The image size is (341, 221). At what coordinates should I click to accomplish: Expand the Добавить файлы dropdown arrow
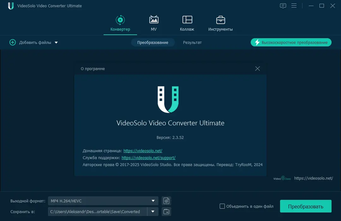(56, 42)
